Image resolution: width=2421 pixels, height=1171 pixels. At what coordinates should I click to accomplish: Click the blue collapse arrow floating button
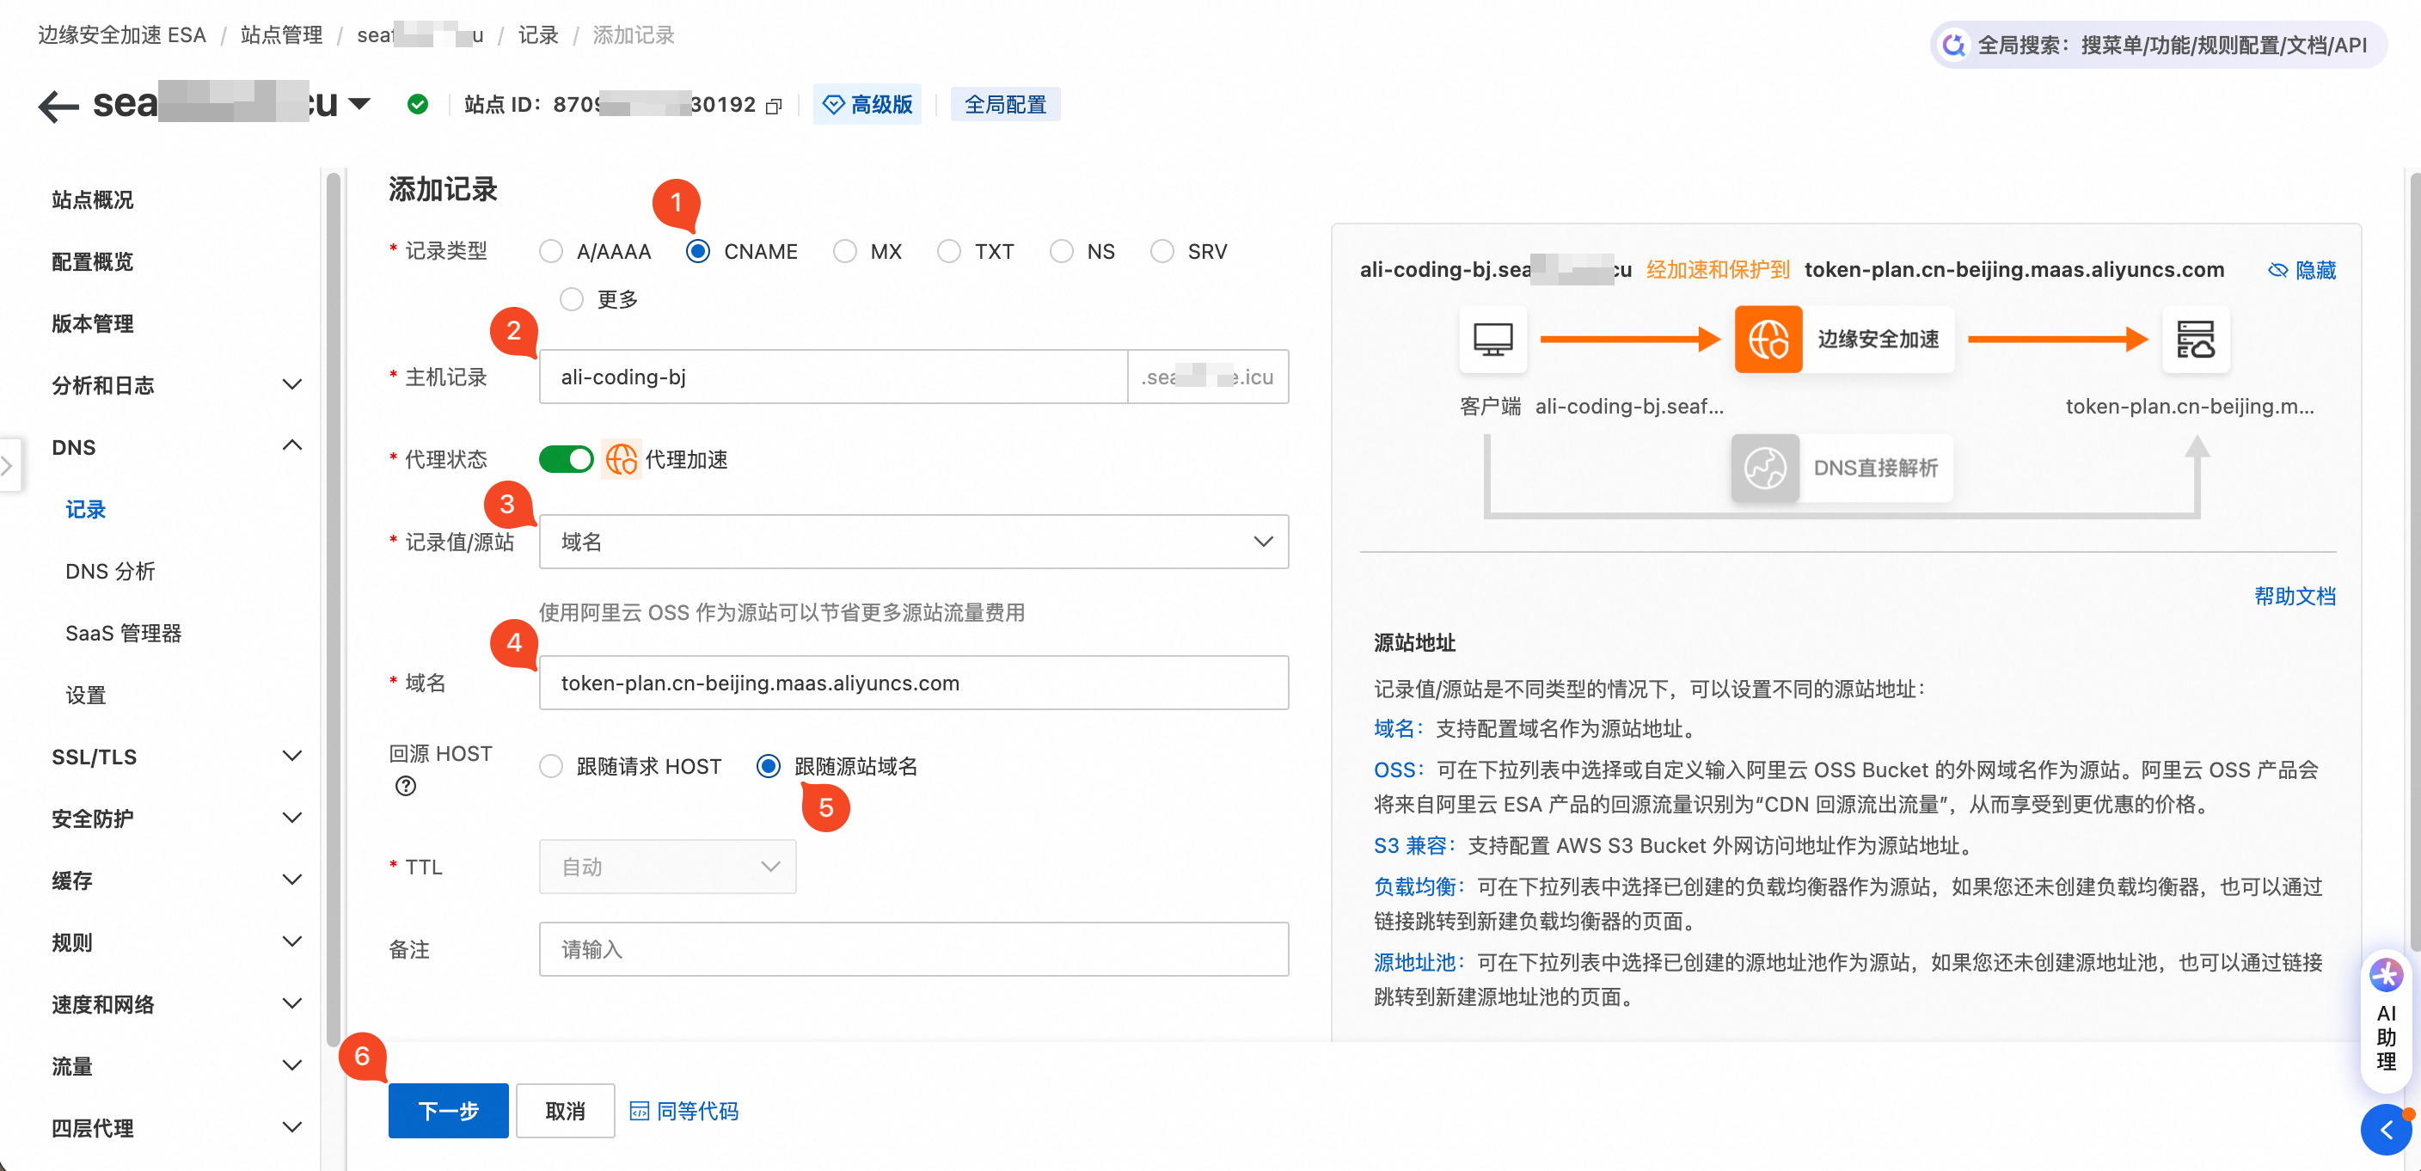pyautogui.click(x=2387, y=1130)
